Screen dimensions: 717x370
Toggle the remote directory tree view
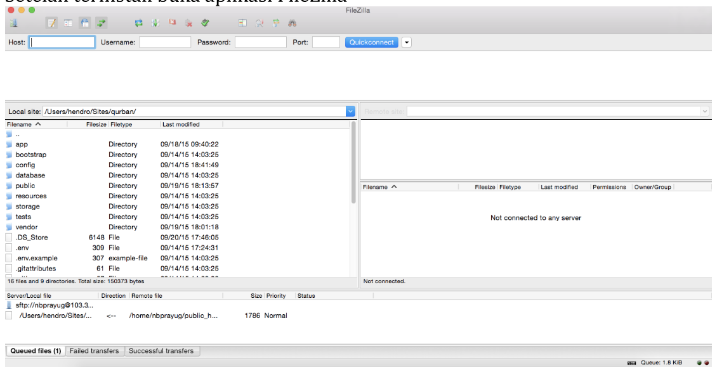[86, 21]
